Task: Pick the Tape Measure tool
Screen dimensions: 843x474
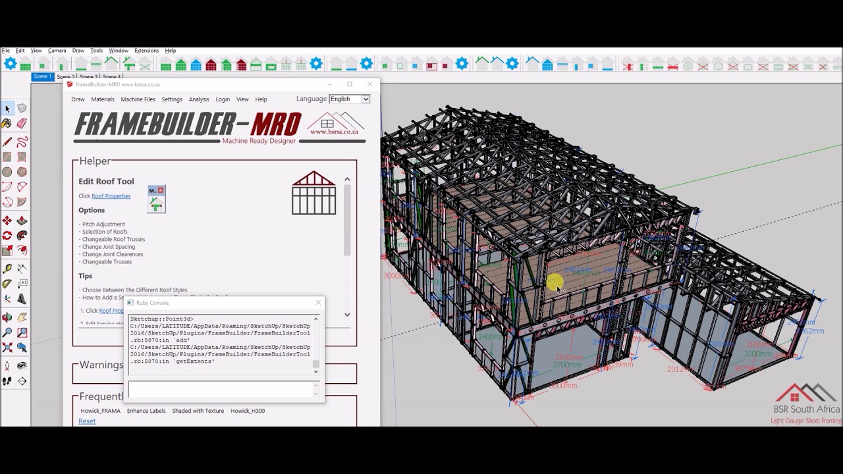Action: (7, 269)
